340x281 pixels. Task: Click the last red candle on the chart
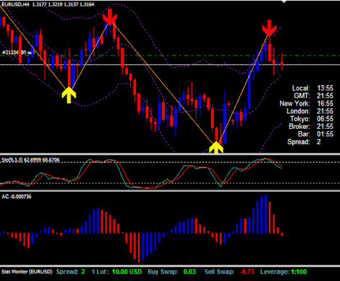(x=282, y=62)
